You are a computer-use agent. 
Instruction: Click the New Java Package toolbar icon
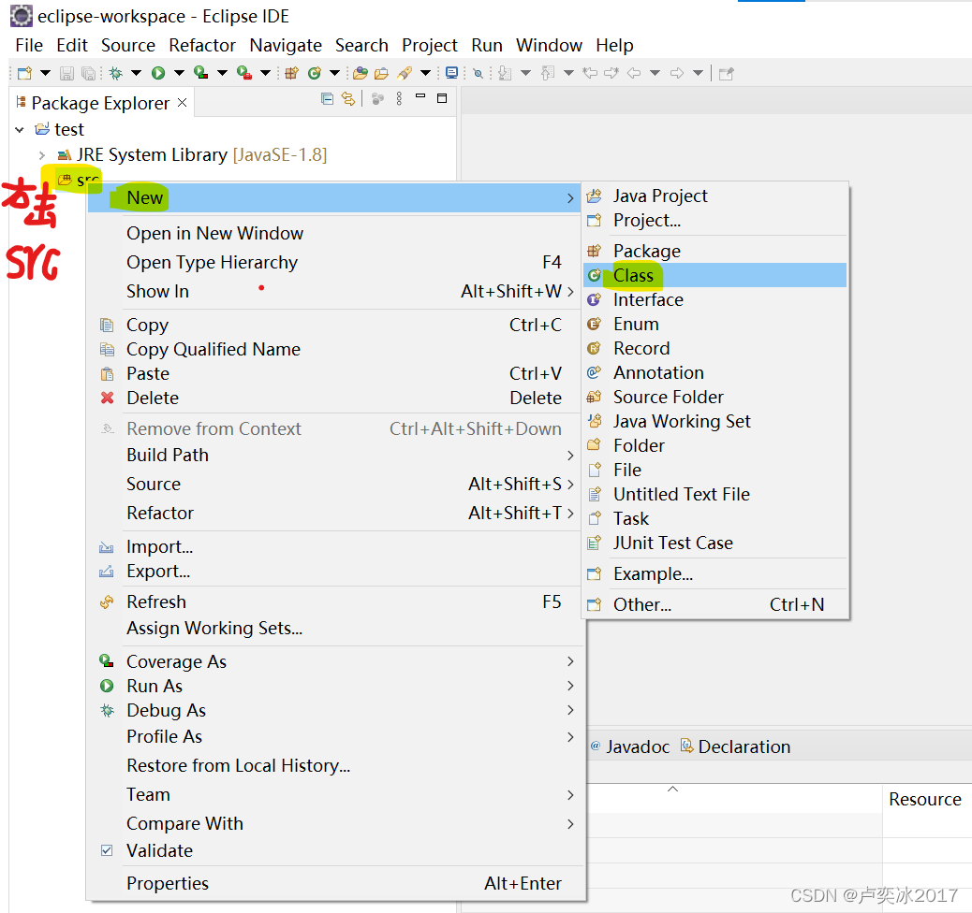click(291, 73)
